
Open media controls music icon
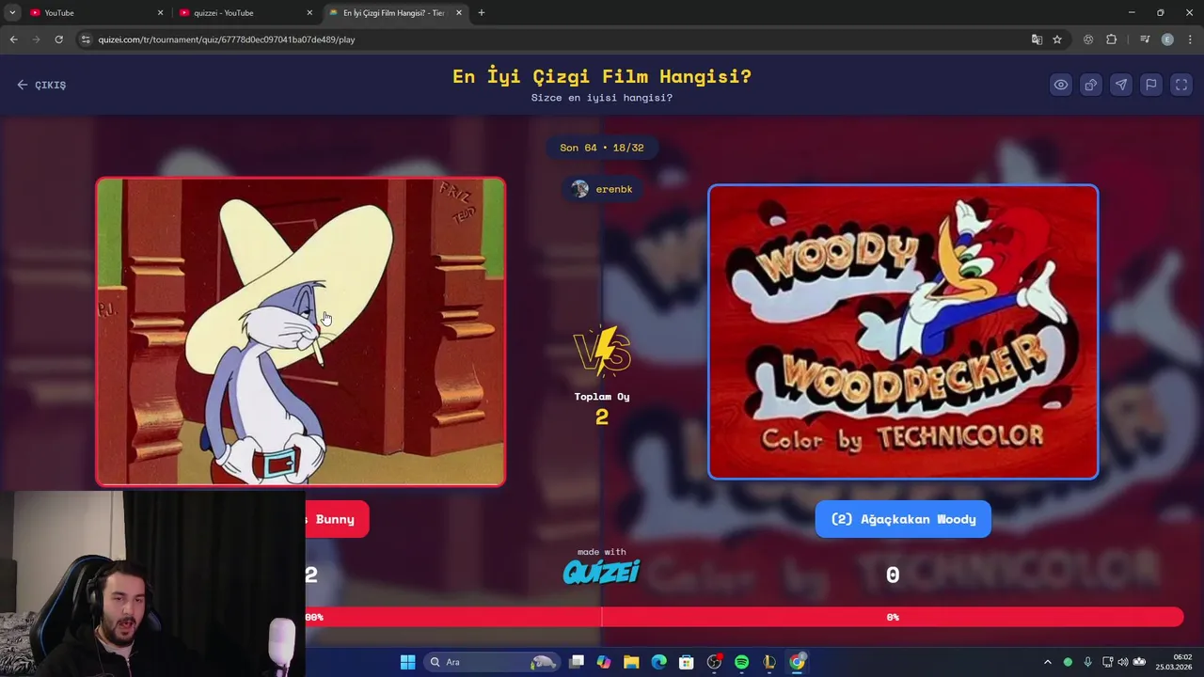click(x=1145, y=39)
